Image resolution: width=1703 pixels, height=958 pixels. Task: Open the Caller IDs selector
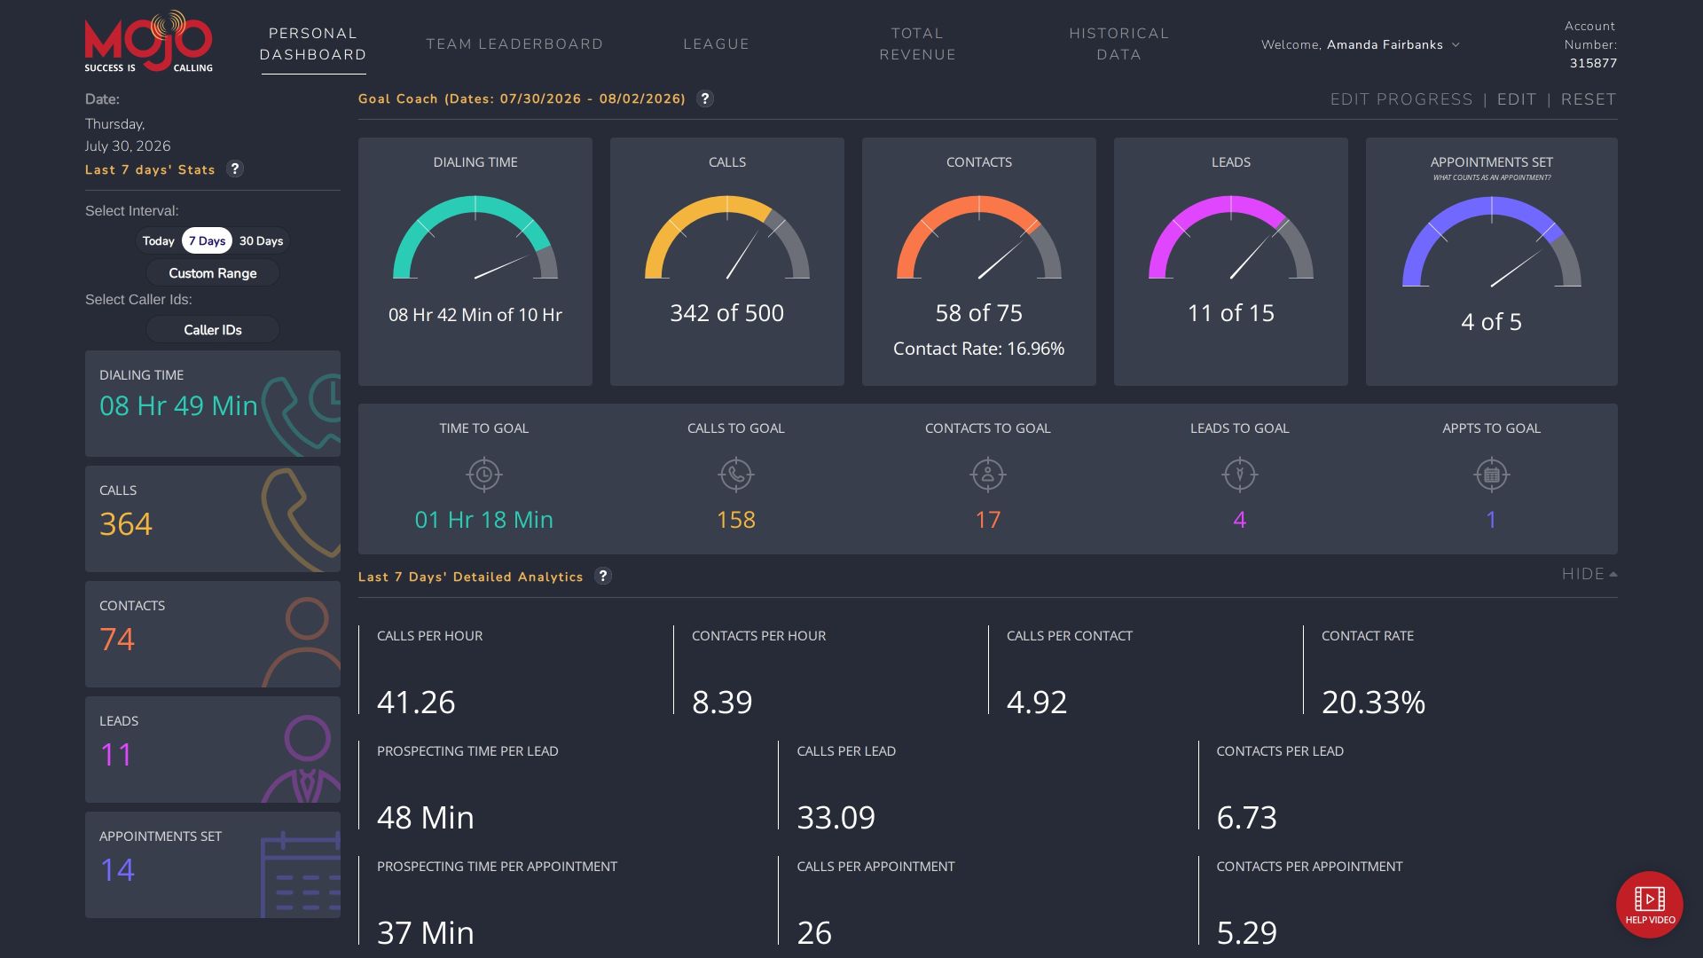tap(213, 330)
